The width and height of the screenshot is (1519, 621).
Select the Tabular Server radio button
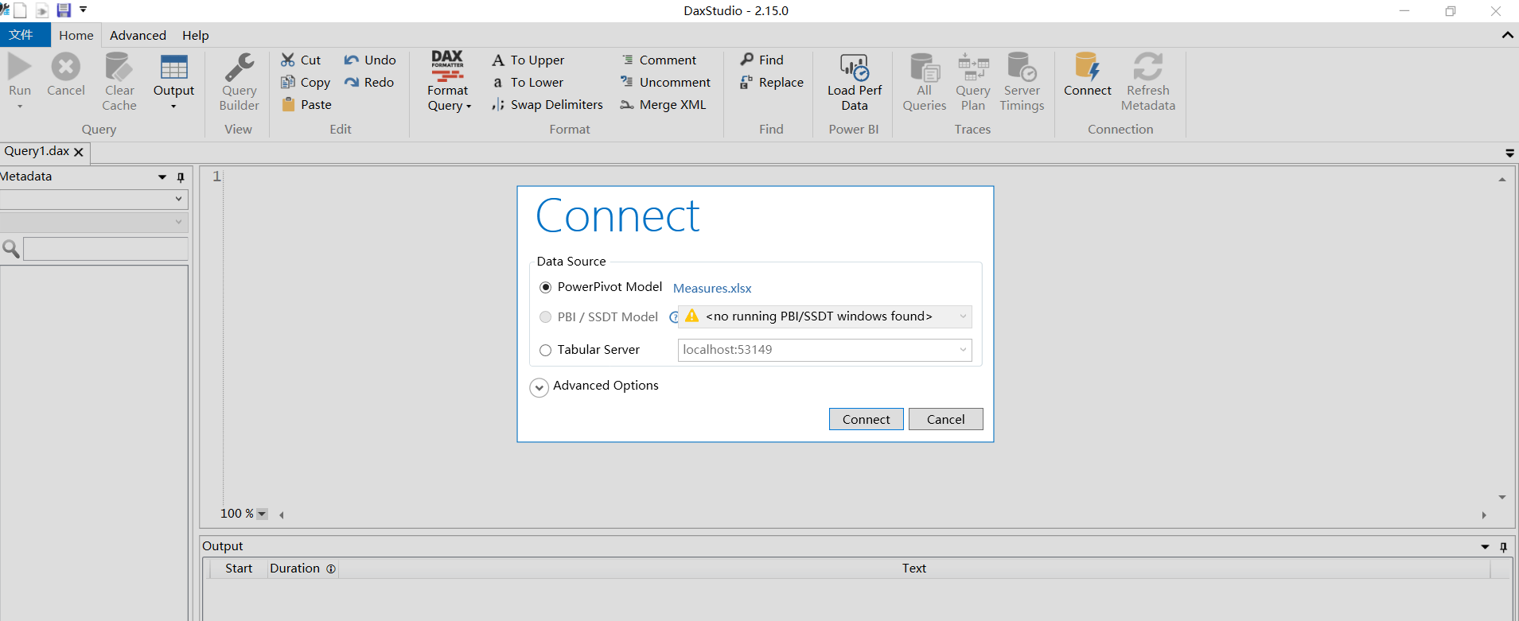545,350
